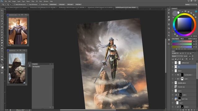Select the Gradient tool
198x111 pixels.
(2, 40)
